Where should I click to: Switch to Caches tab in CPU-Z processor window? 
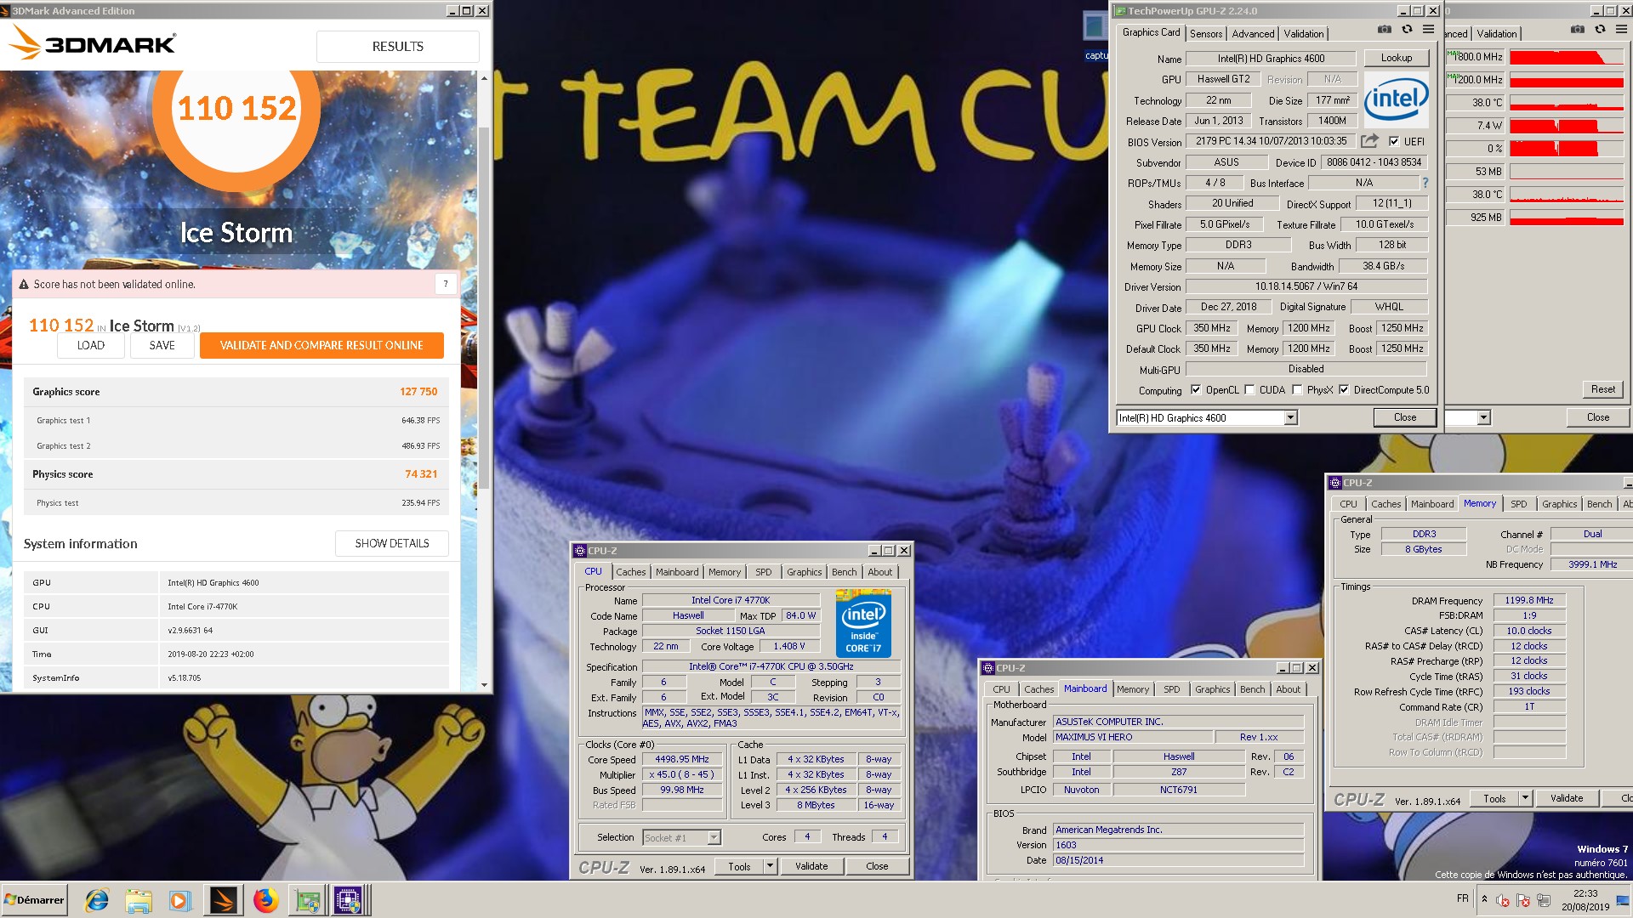[x=630, y=572]
